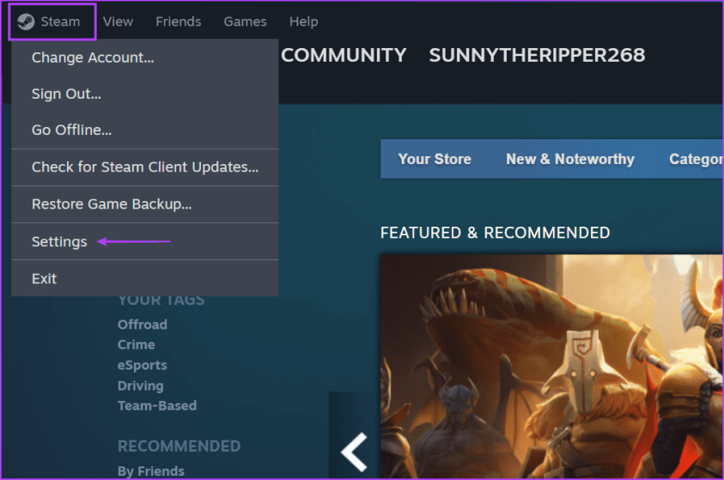Open the New & Noteworthy tab
The width and height of the screenshot is (724, 480).
click(570, 159)
